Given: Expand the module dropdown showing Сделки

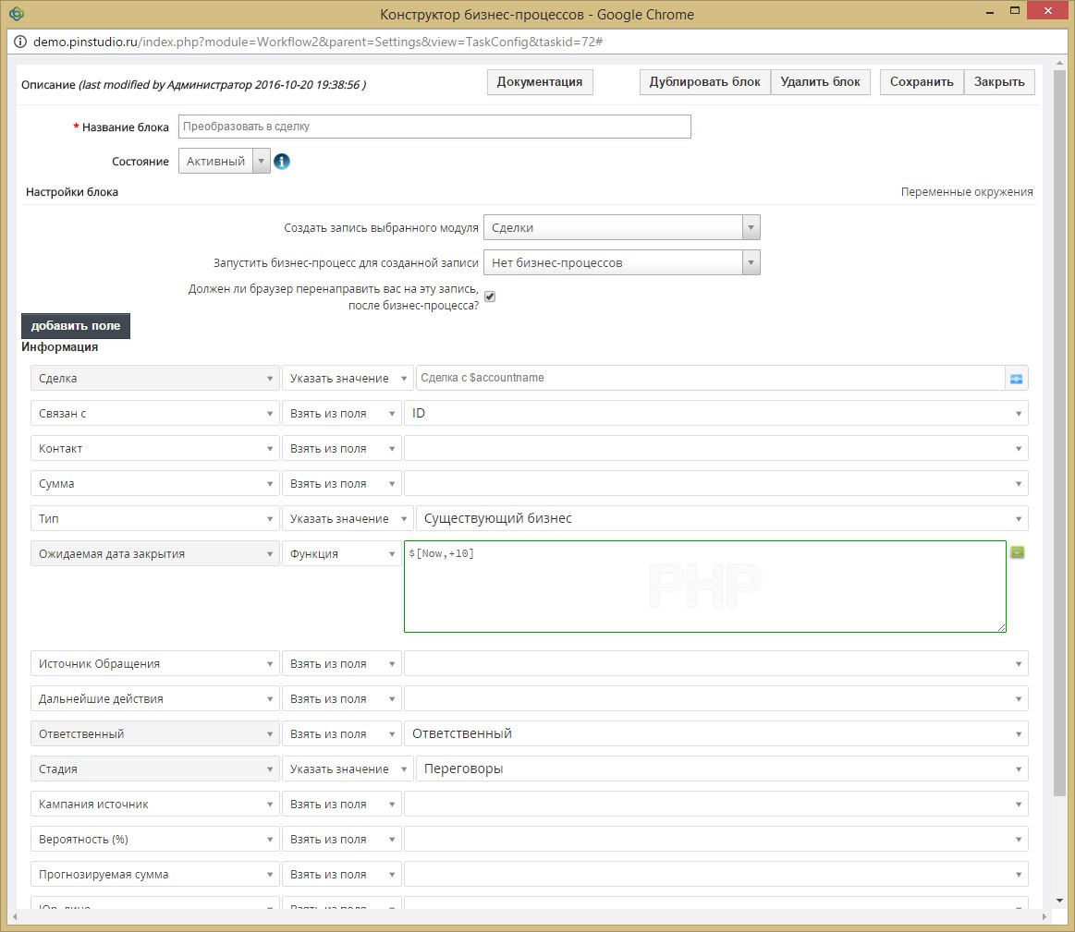Looking at the screenshot, I should (621, 228).
